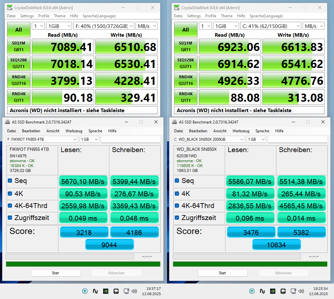
Task: Uncheck Seq test in FIKWOT AS SSD window
Action: pyautogui.click(x=10, y=181)
